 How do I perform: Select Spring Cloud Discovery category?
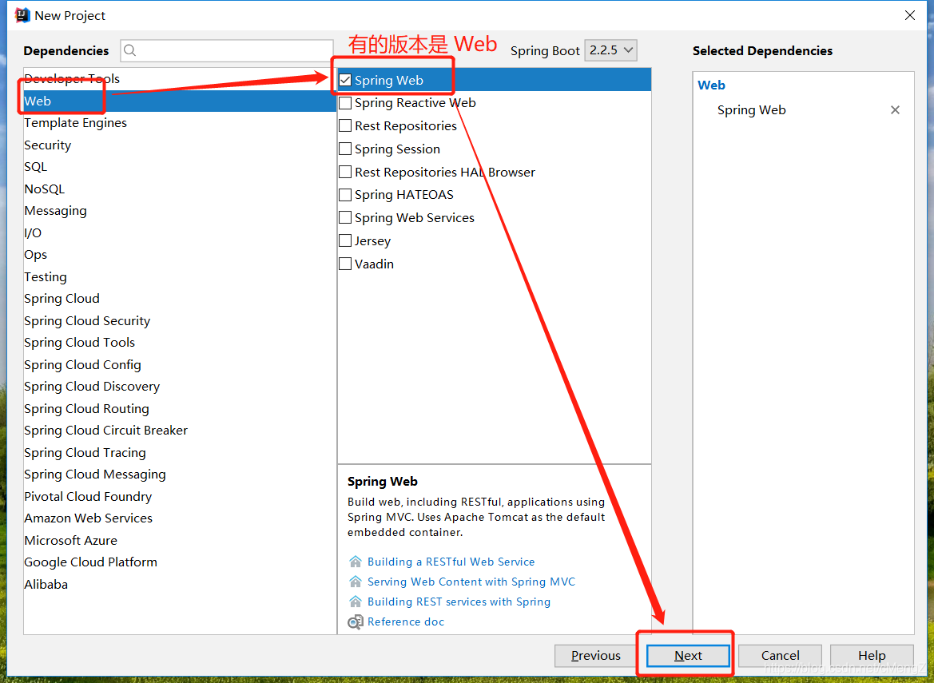(x=180, y=387)
